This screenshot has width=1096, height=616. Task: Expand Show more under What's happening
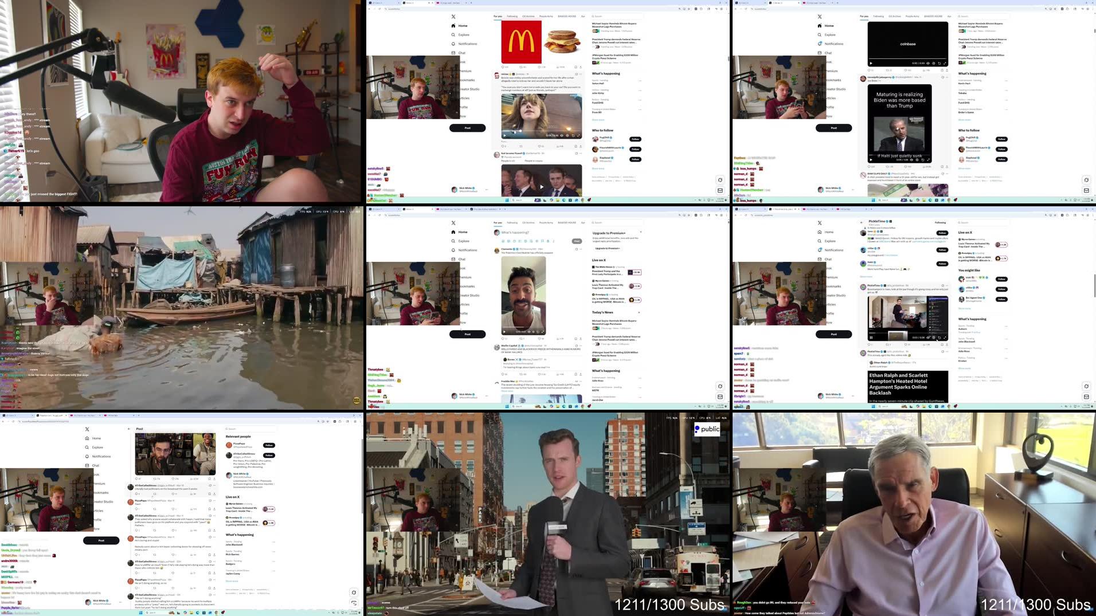(x=599, y=119)
